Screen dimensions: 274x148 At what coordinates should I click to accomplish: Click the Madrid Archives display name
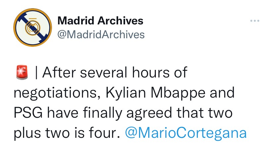[100, 21]
